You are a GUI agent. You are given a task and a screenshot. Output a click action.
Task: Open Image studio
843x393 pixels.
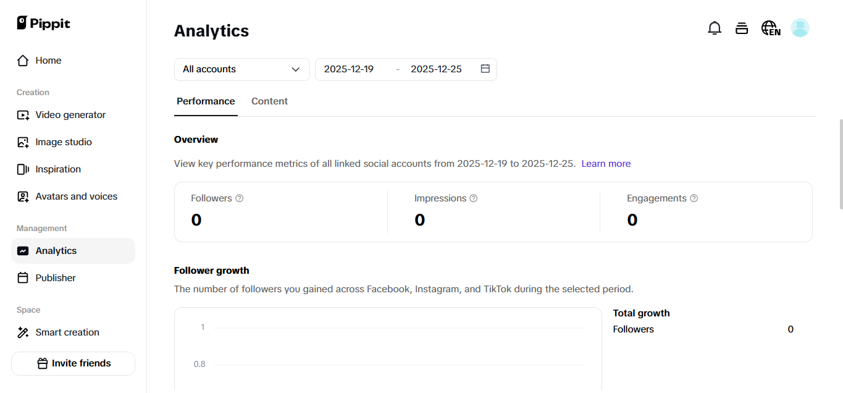click(62, 142)
